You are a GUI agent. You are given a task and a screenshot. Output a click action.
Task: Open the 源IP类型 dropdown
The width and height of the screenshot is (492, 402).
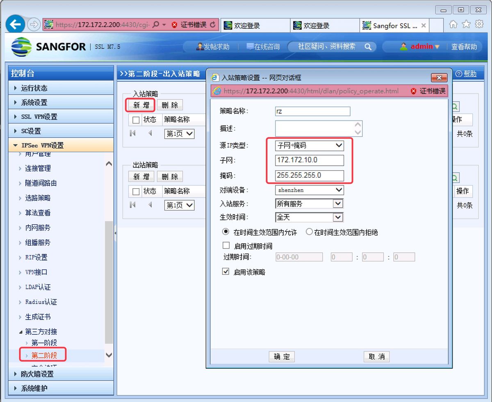[x=339, y=145]
